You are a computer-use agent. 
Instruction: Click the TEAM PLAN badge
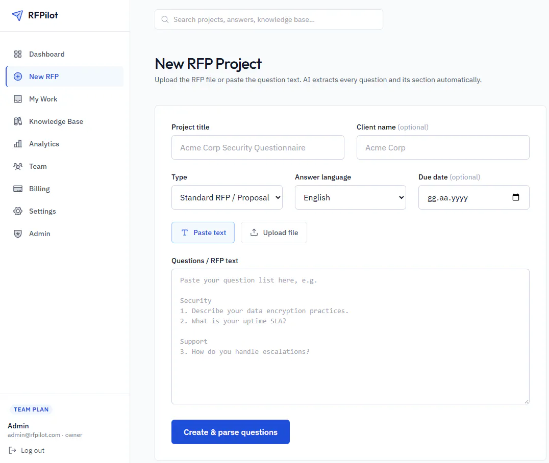pyautogui.click(x=31, y=409)
